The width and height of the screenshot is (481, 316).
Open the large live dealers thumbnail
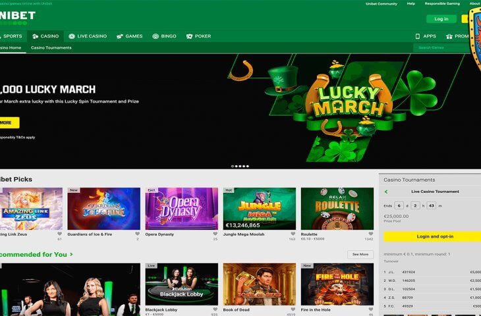tap(70, 289)
